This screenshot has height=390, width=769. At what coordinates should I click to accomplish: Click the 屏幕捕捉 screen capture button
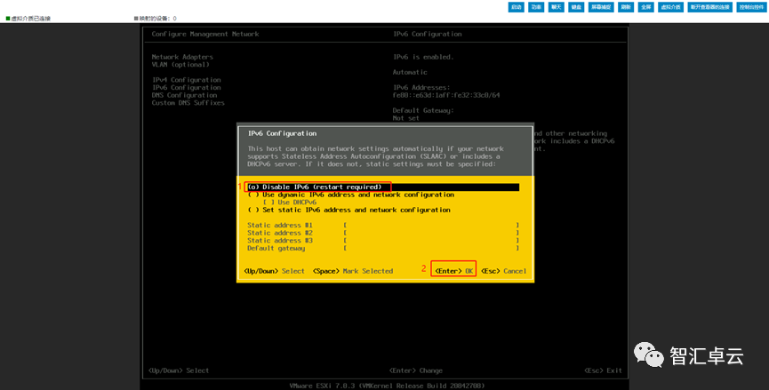(x=601, y=7)
